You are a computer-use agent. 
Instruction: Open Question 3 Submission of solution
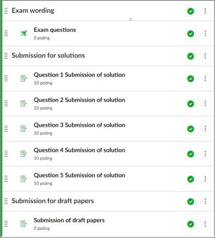(80, 125)
